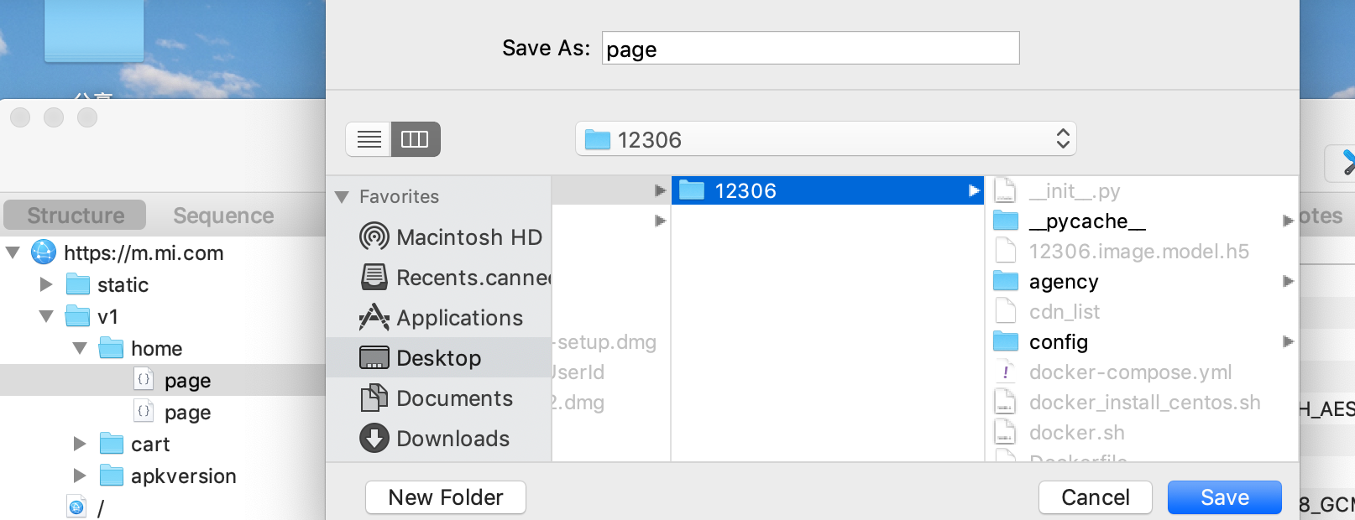Collapse the v1 folder tree node
The width and height of the screenshot is (1355, 520).
click(x=46, y=317)
